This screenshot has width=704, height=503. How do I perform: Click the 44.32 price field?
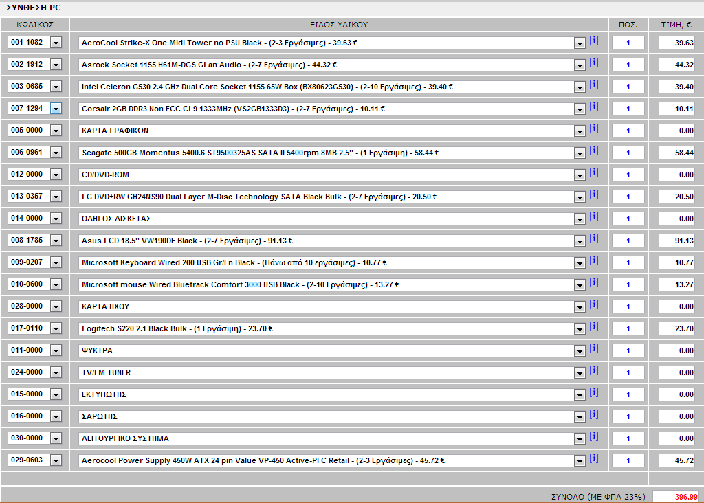(677, 65)
